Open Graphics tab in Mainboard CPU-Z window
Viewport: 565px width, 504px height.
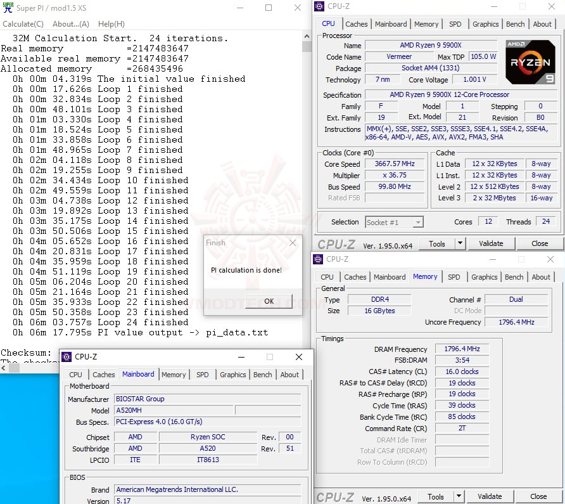(x=232, y=375)
